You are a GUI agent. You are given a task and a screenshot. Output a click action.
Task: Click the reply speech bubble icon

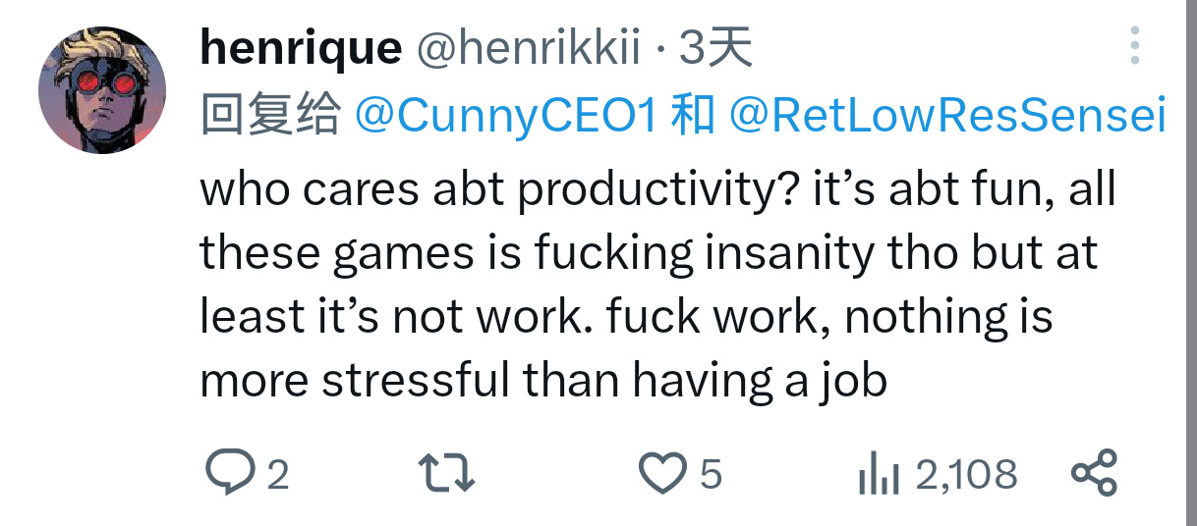pos(228,475)
